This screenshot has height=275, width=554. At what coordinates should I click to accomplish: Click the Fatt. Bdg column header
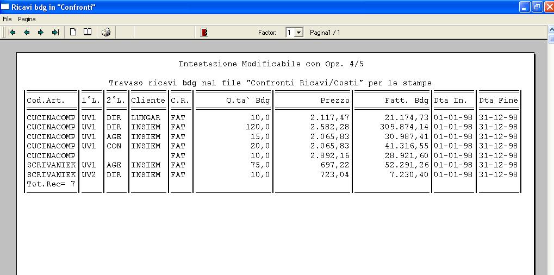tap(407, 100)
